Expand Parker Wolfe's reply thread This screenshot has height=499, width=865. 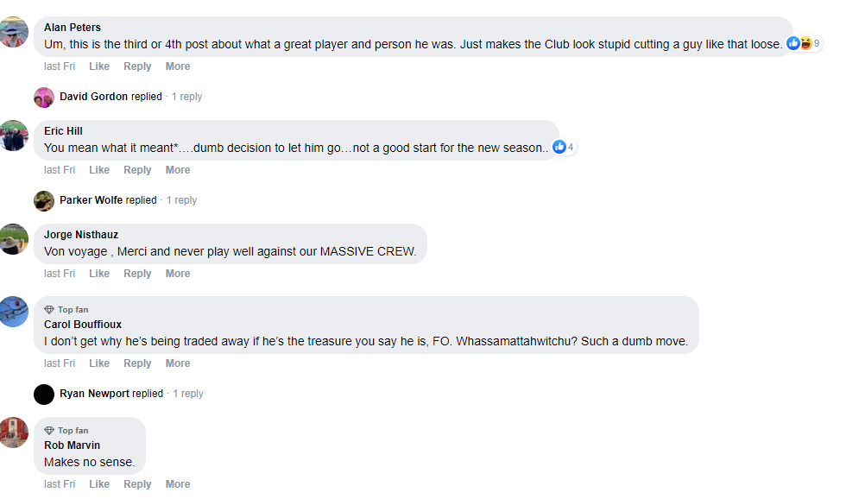click(181, 200)
